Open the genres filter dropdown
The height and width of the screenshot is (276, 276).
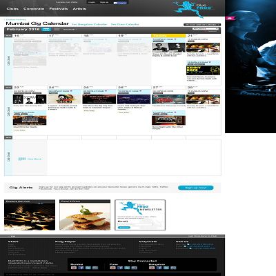(x=206, y=29)
